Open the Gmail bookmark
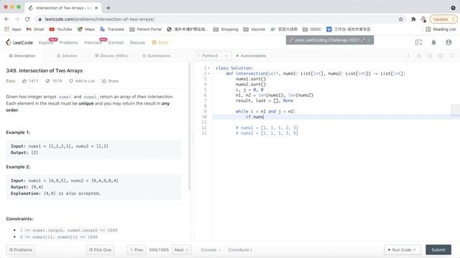460x258 pixels. (x=35, y=29)
